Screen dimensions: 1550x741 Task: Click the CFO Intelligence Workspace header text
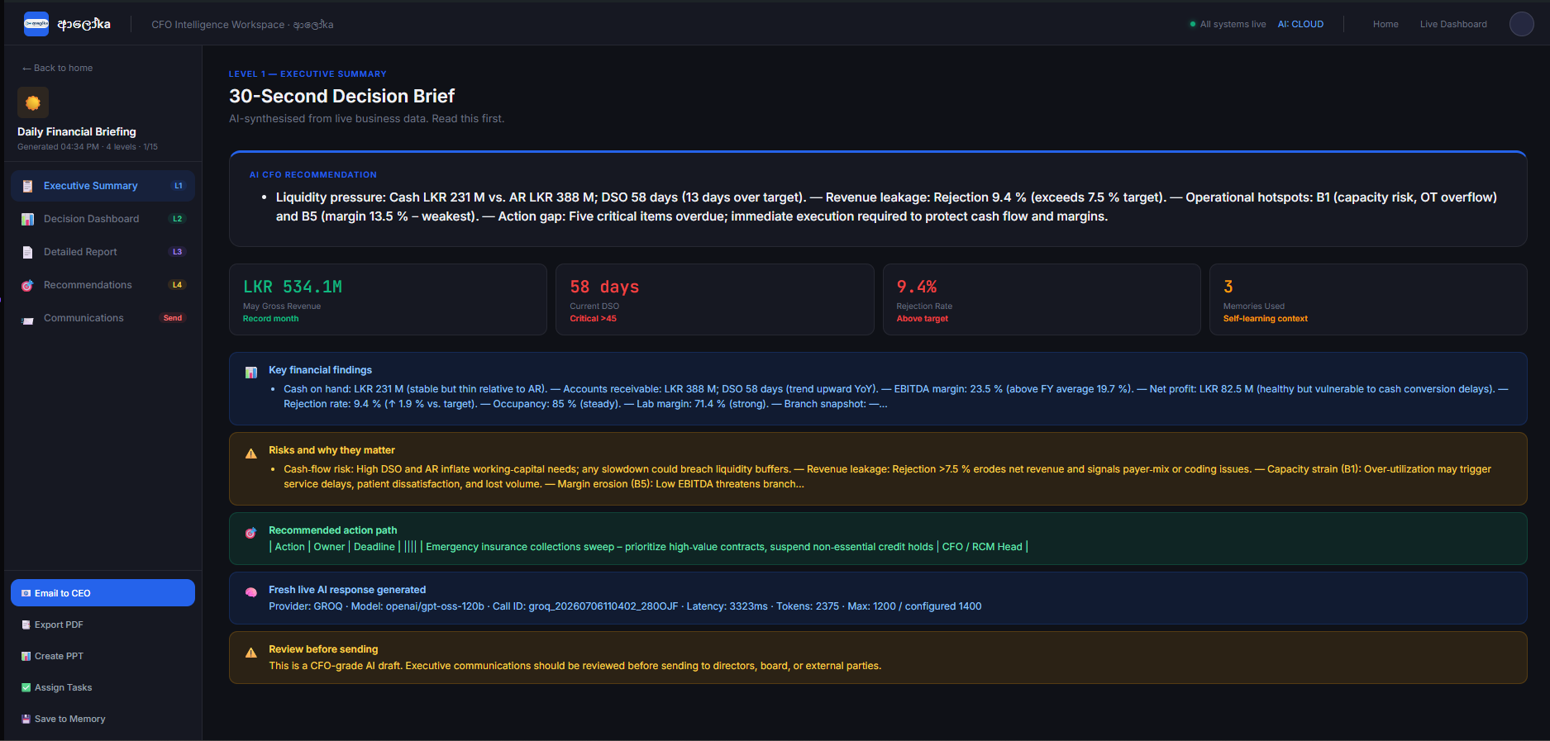coord(242,25)
